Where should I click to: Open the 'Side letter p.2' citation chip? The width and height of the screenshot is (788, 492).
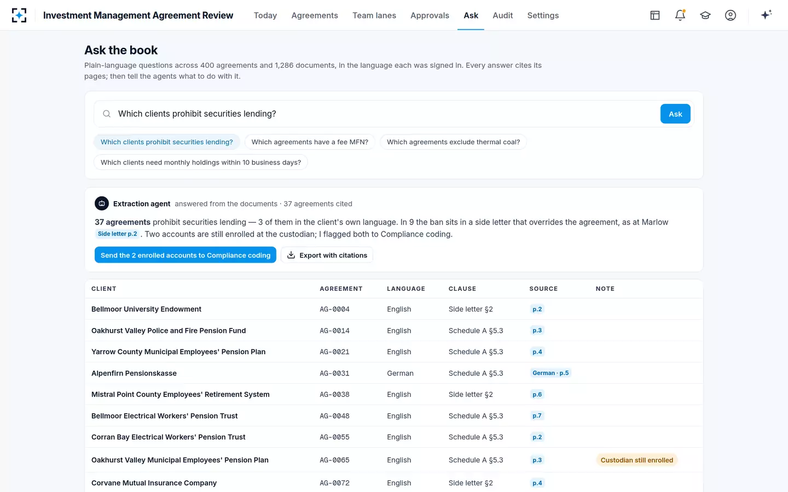[118, 234]
